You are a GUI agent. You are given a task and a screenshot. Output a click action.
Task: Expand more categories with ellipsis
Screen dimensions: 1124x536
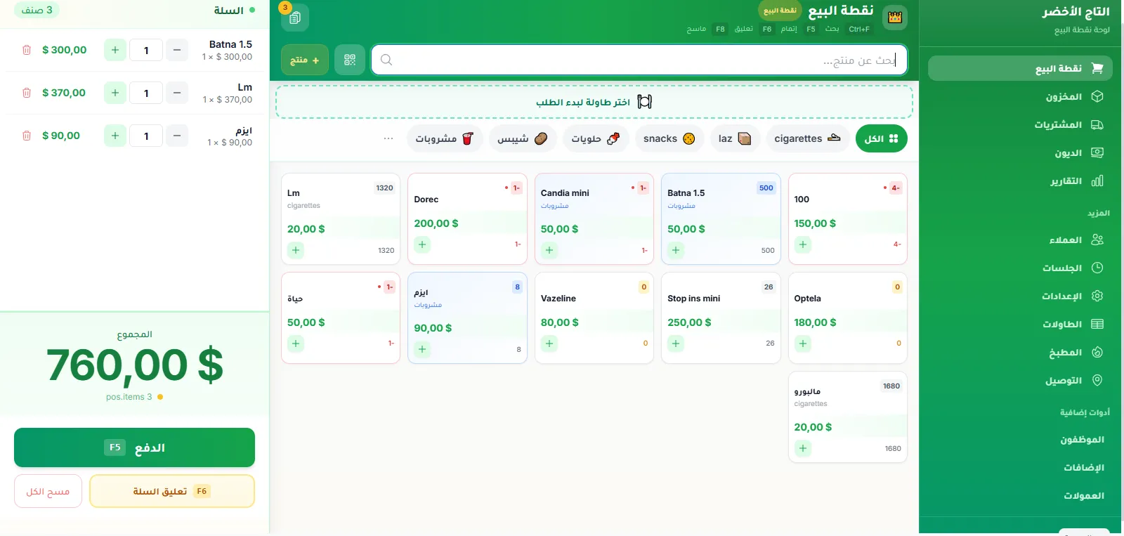click(388, 138)
